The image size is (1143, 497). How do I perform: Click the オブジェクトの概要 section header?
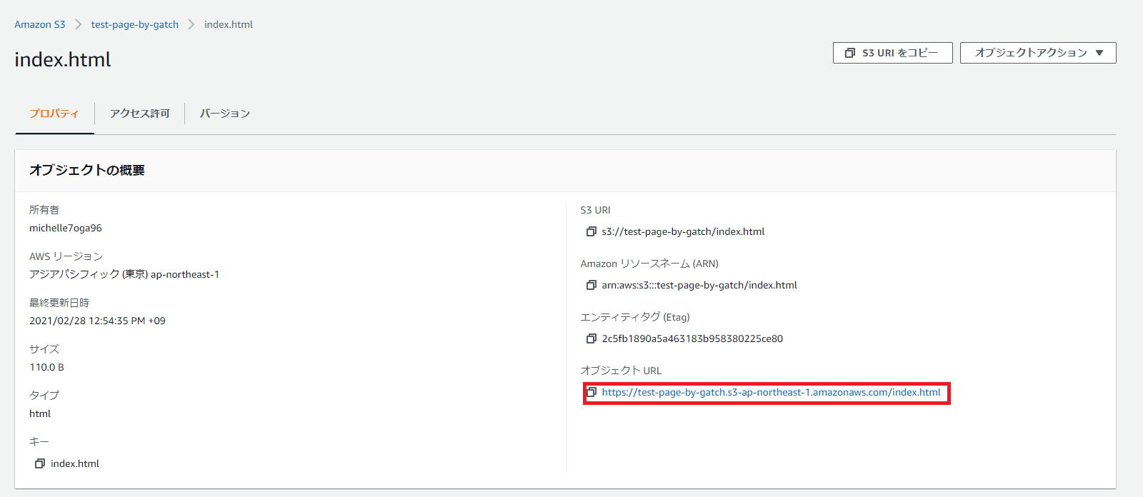(x=87, y=170)
